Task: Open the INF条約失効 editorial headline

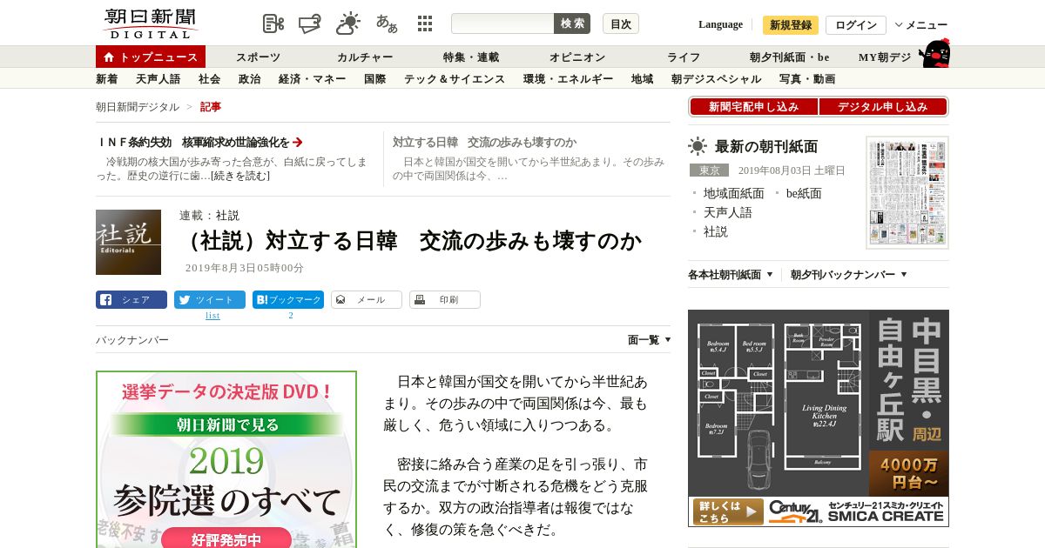Action: click(x=192, y=142)
